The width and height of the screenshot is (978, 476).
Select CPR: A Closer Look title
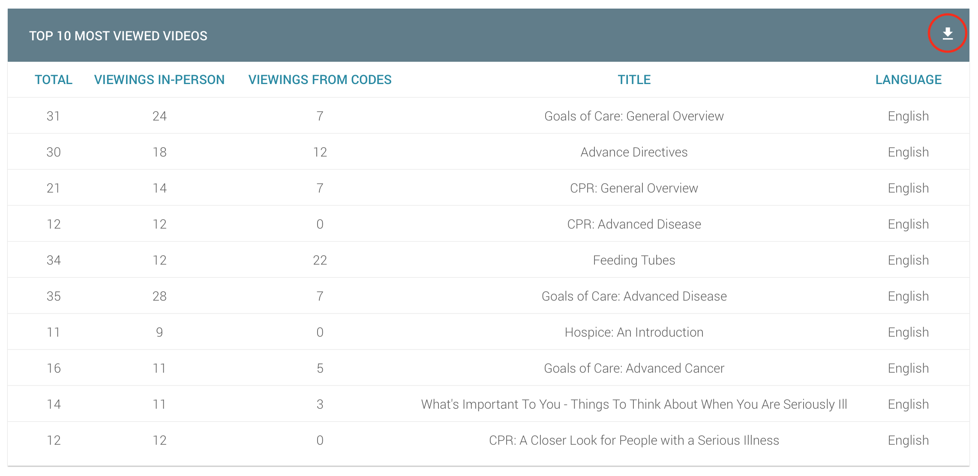[634, 440]
